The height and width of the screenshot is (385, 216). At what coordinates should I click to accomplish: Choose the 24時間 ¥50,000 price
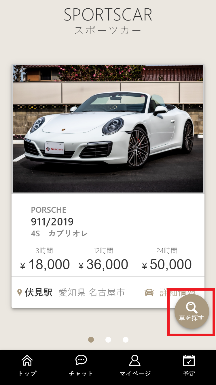pyautogui.click(x=167, y=259)
